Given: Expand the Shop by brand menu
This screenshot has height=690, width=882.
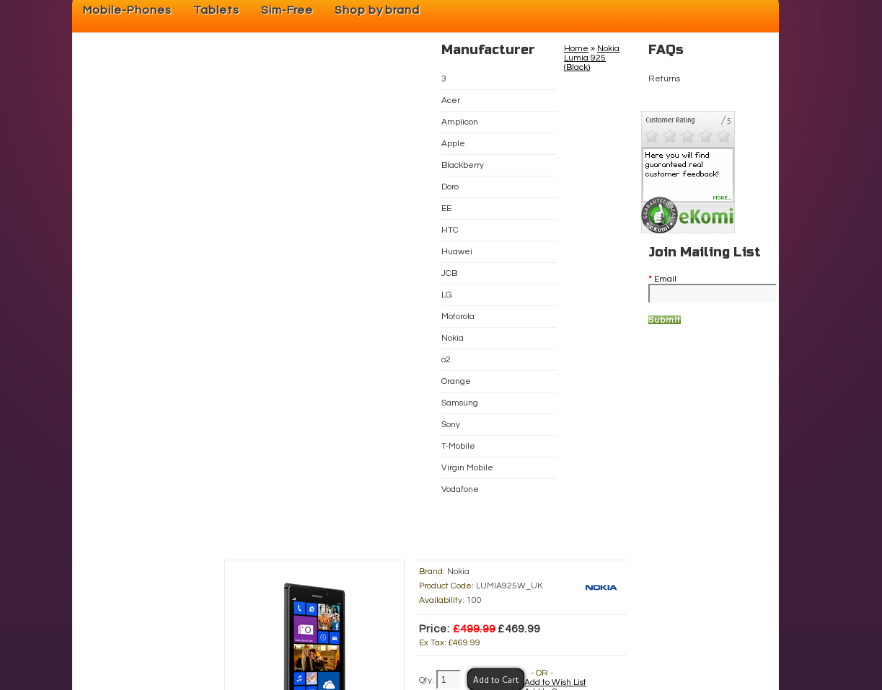Looking at the screenshot, I should 376,10.
